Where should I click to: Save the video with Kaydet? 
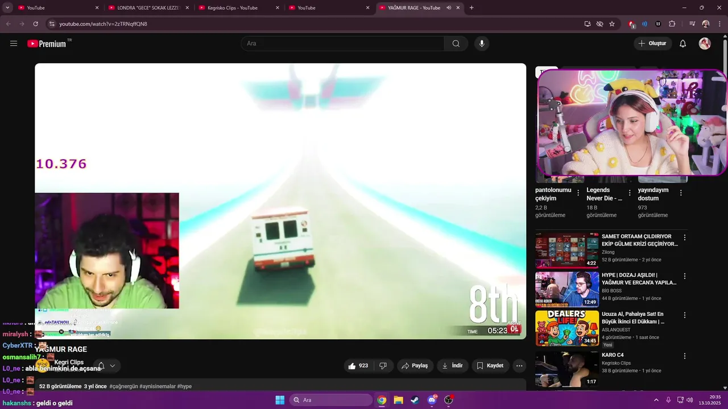tap(490, 366)
